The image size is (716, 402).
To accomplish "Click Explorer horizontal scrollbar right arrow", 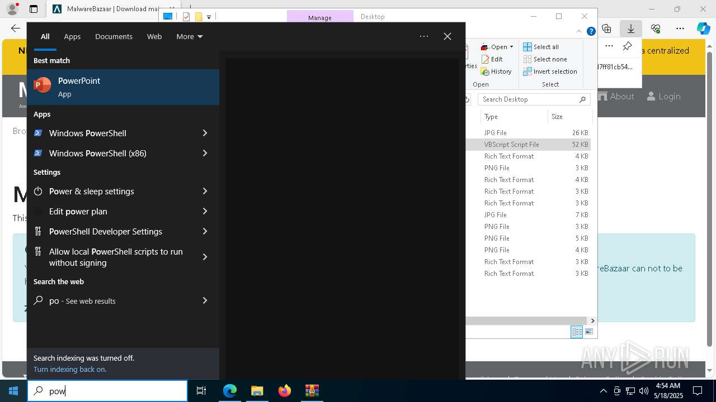I will click(x=592, y=320).
